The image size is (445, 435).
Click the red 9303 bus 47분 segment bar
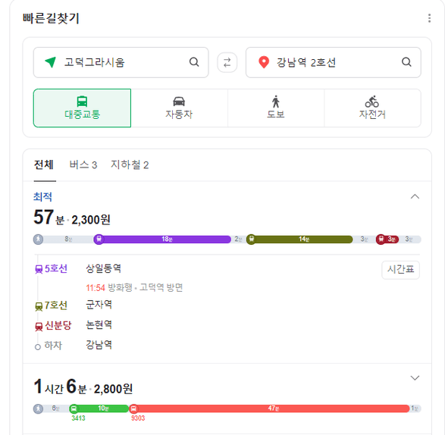271,408
